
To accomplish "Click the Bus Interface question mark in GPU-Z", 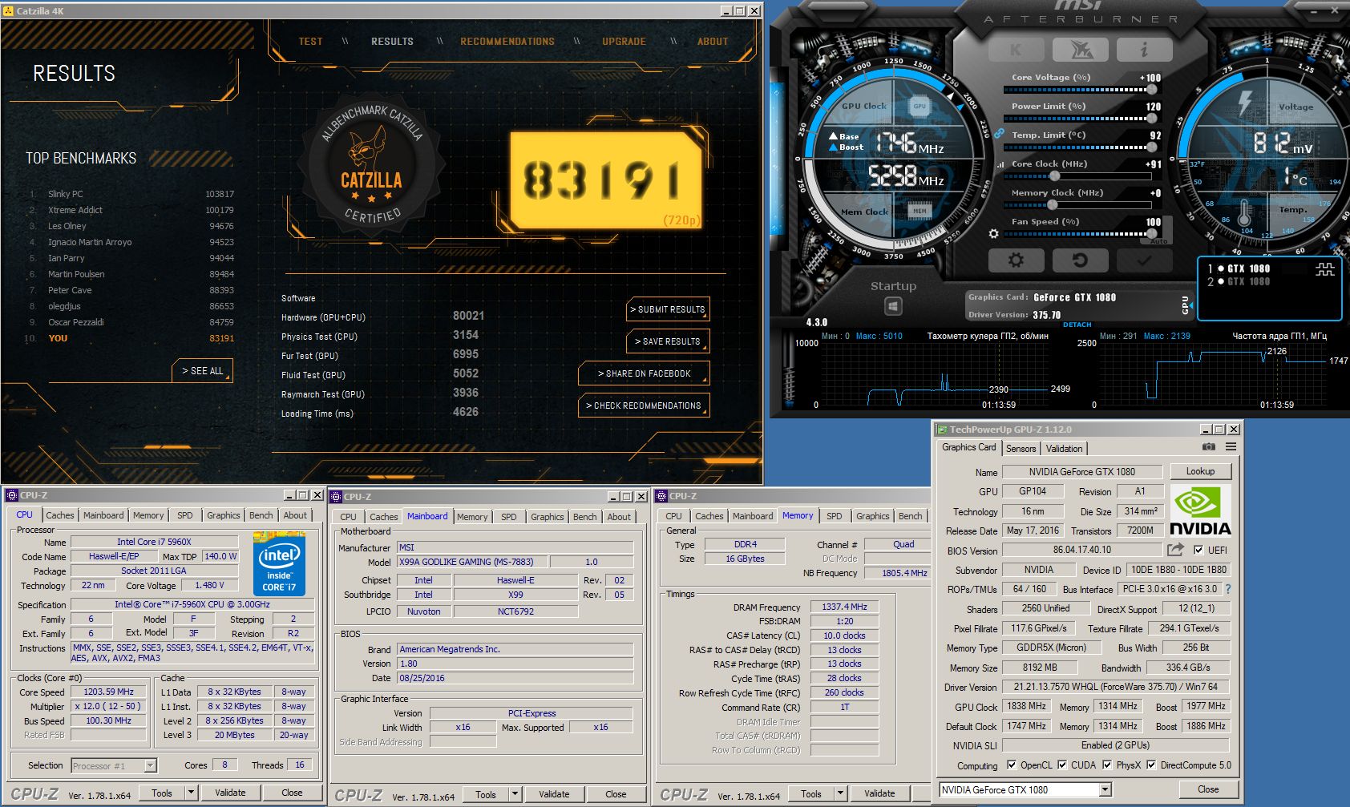I will point(1228,589).
